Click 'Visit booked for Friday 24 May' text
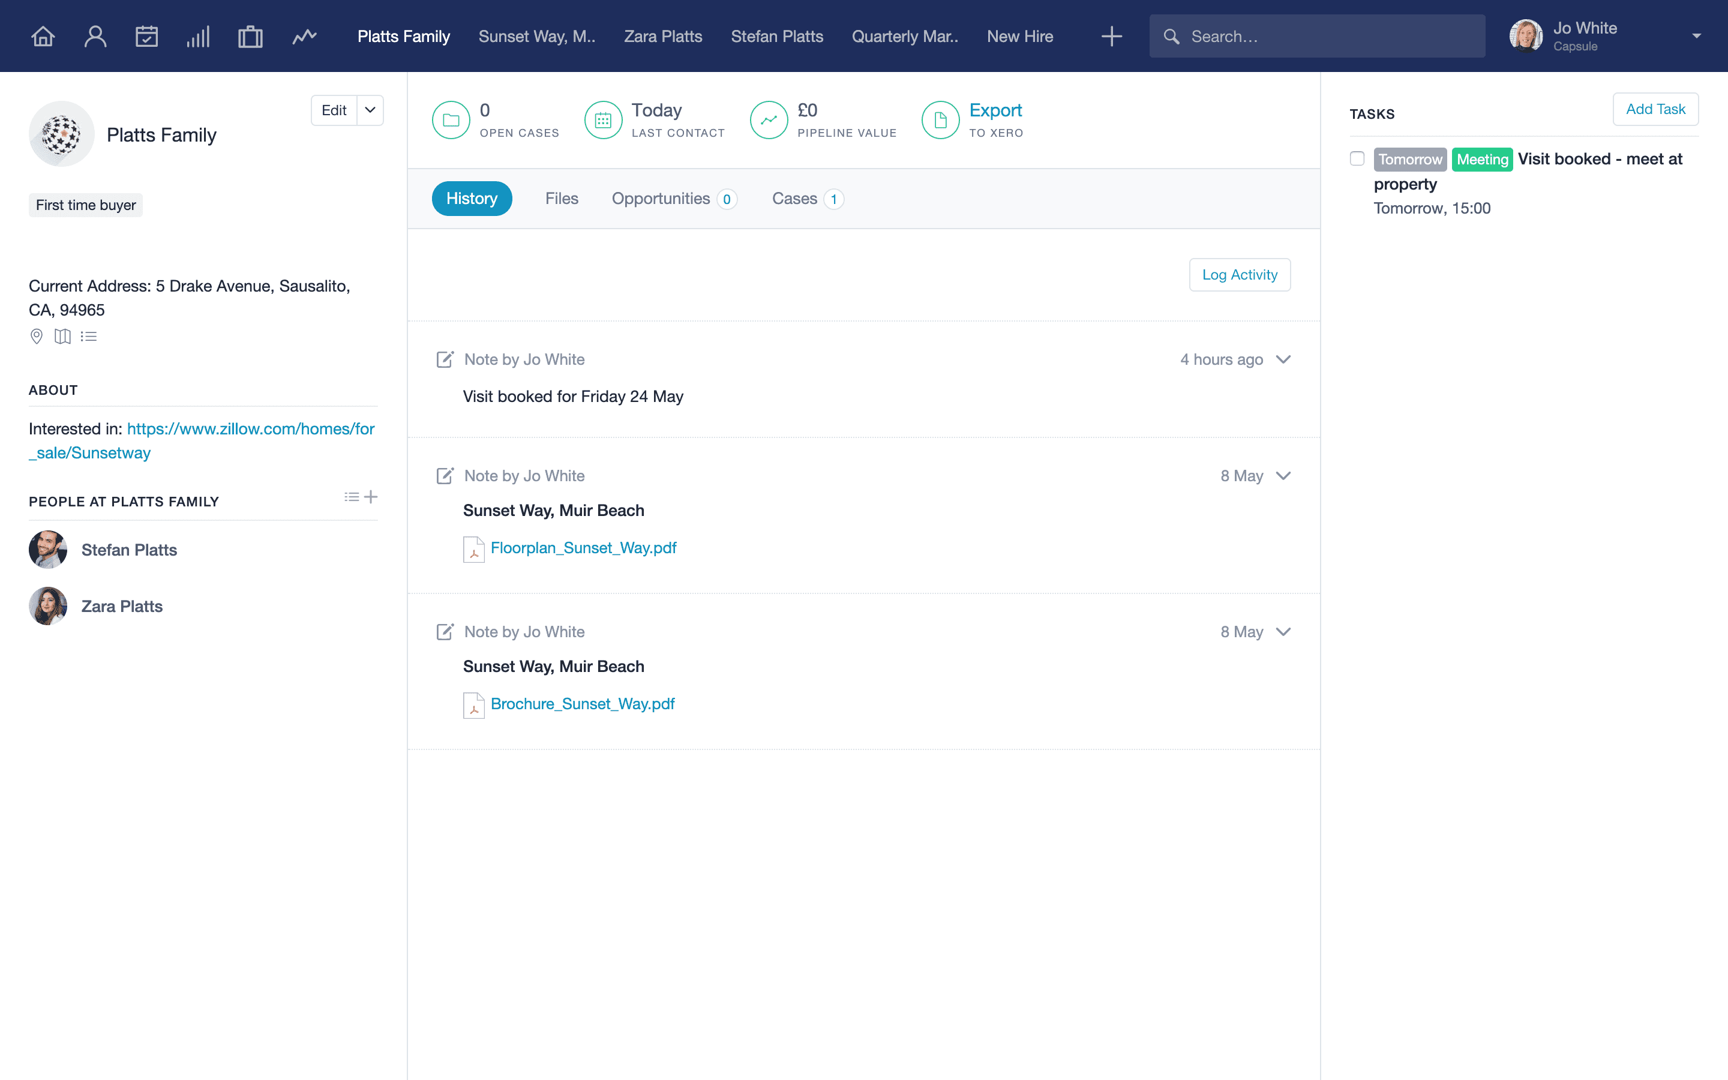The height and width of the screenshot is (1080, 1728). click(572, 397)
